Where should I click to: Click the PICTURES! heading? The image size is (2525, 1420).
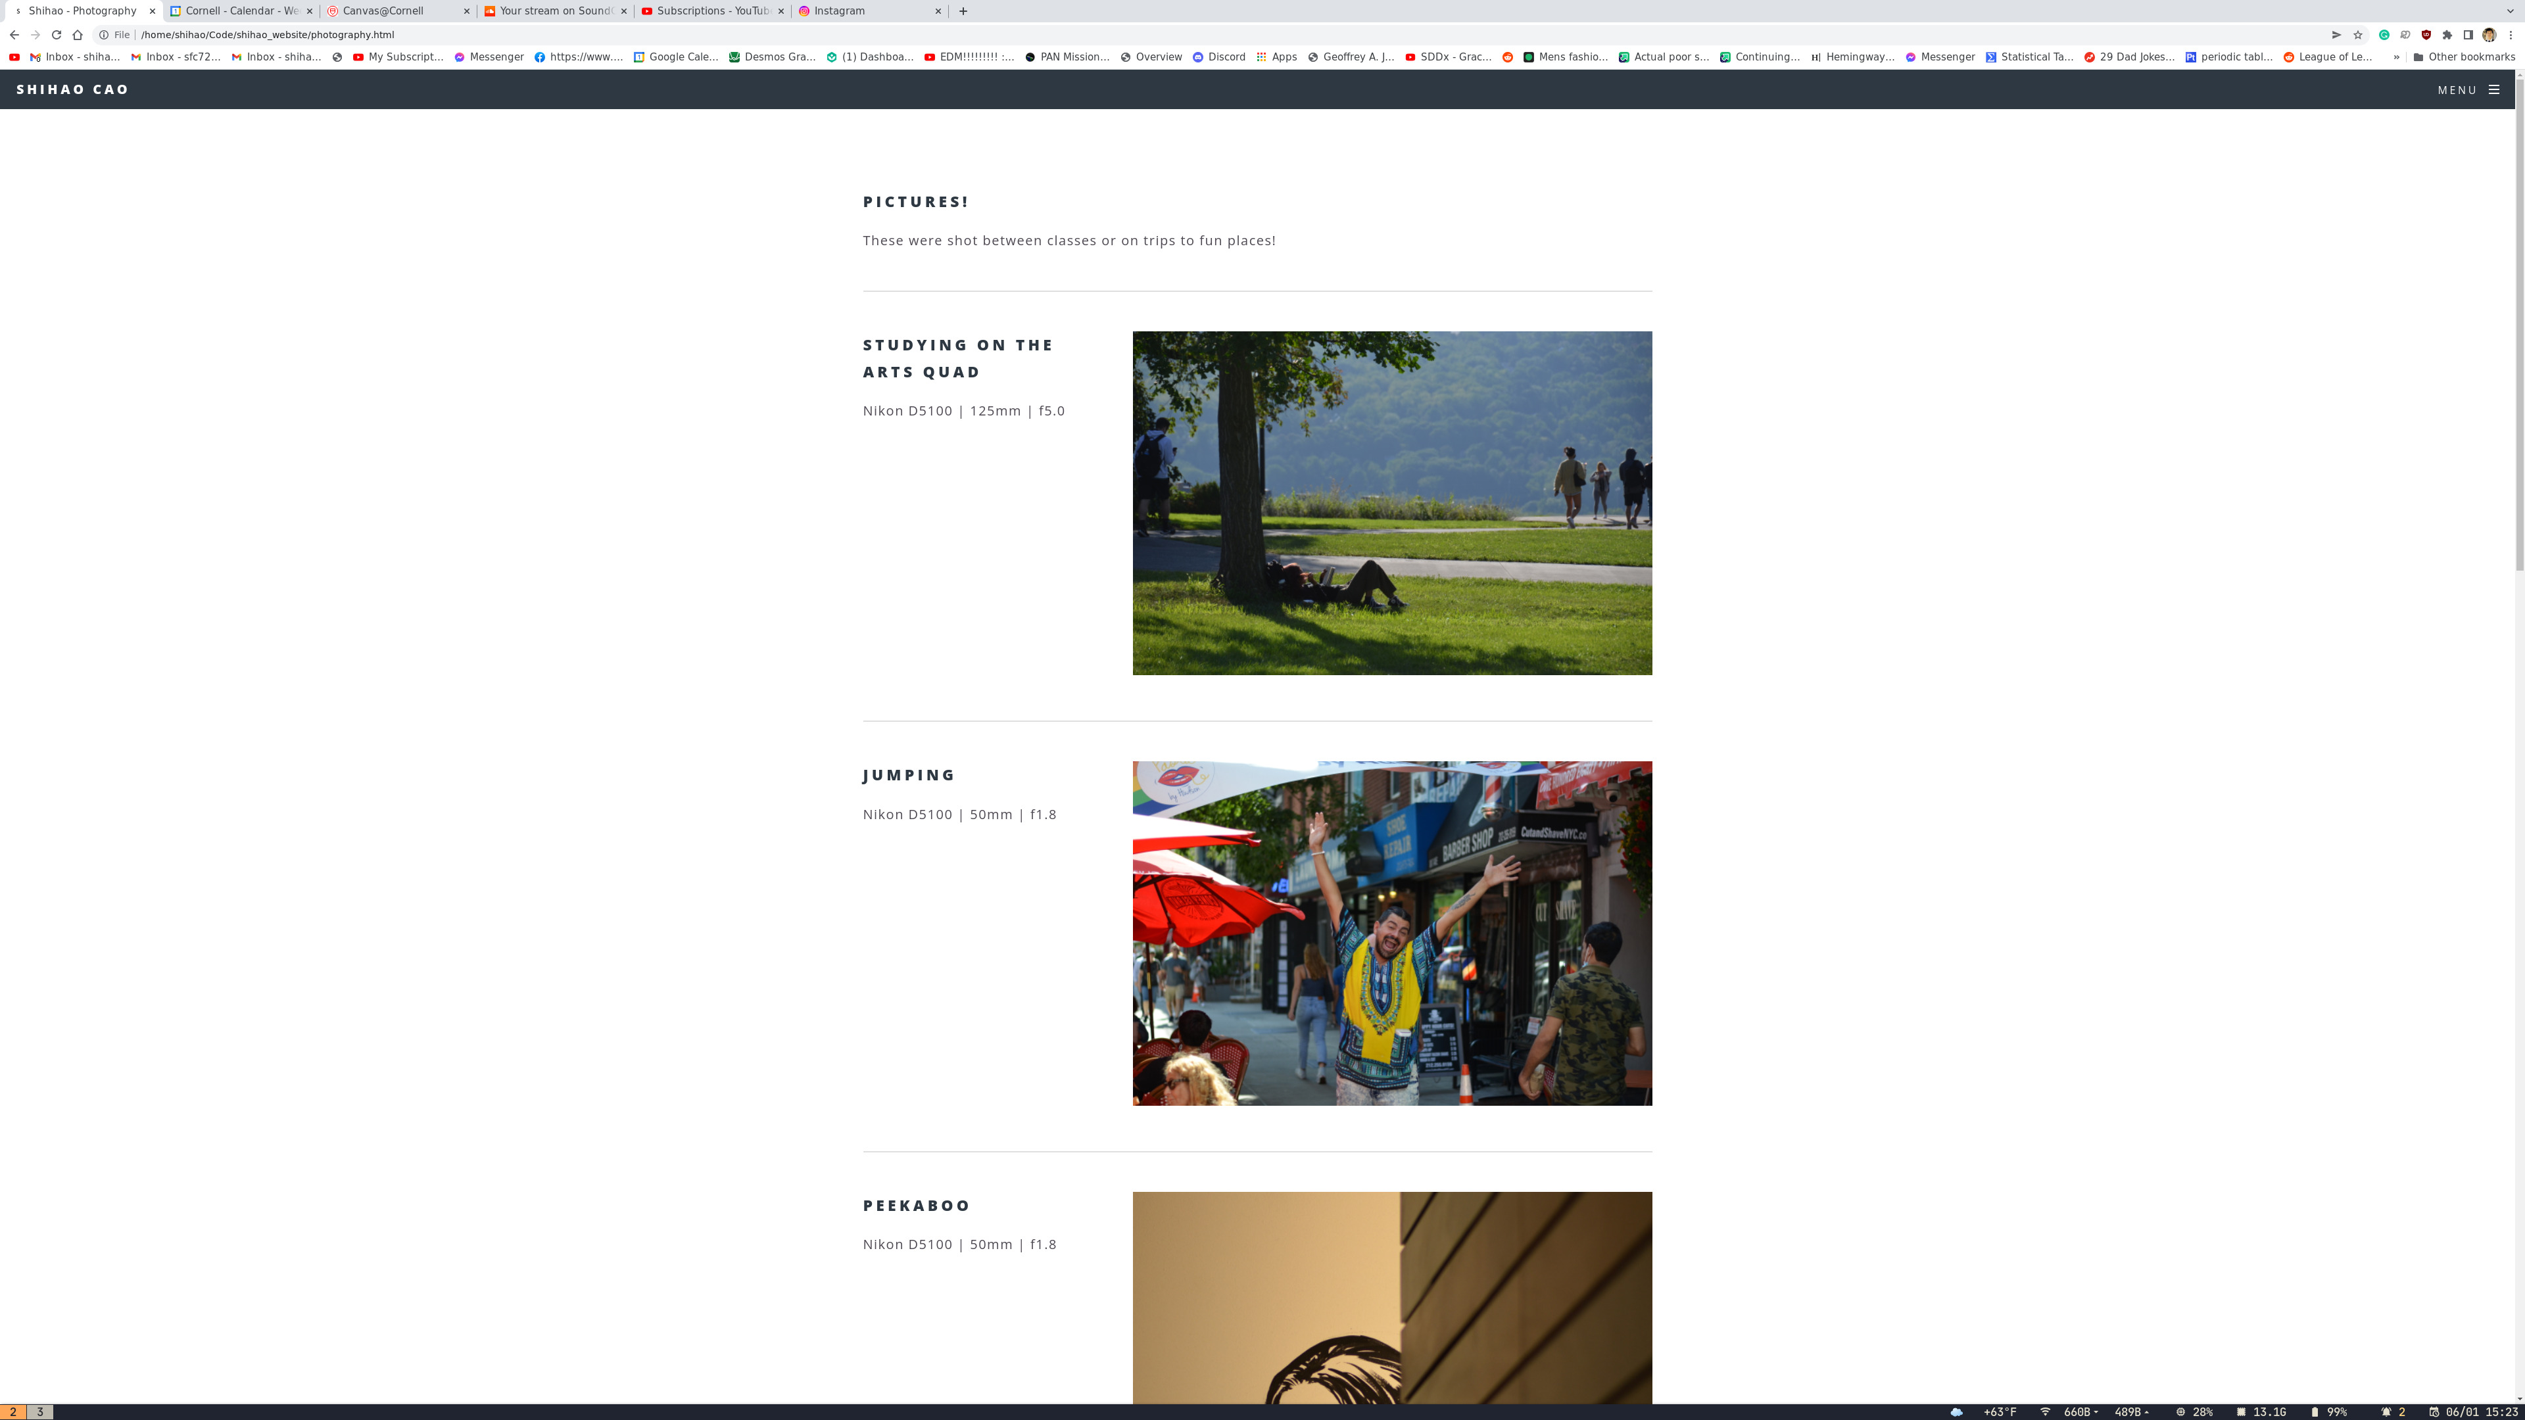click(915, 202)
